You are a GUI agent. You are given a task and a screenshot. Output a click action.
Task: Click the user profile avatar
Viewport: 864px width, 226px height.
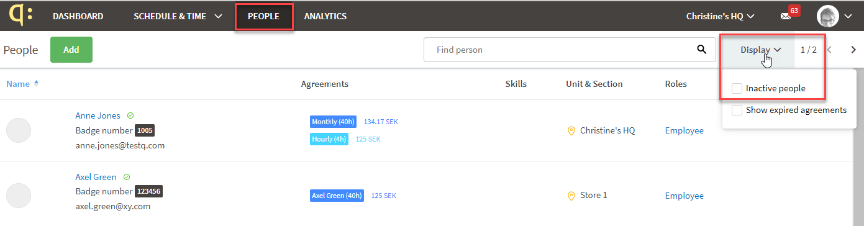click(x=828, y=17)
